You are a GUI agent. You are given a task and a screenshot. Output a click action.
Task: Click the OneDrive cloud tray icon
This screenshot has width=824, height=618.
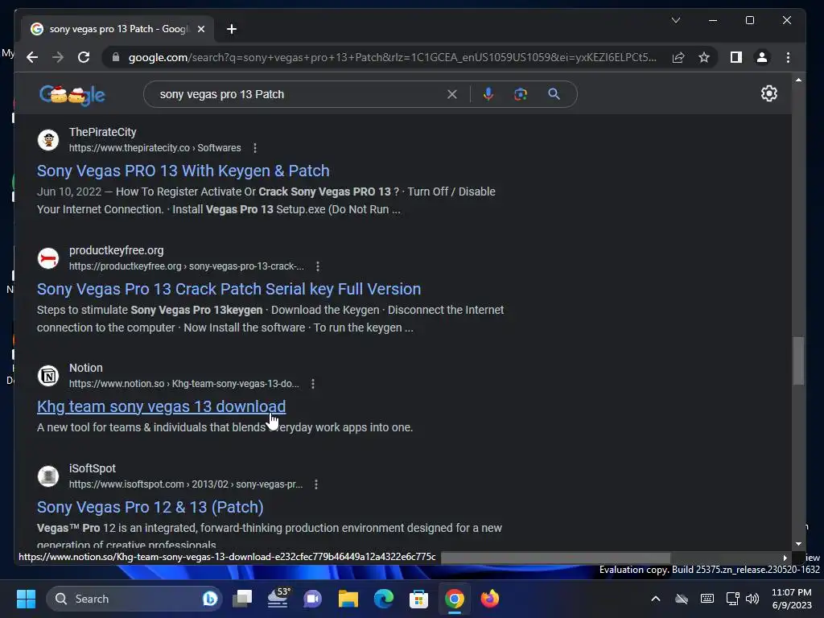(682, 599)
